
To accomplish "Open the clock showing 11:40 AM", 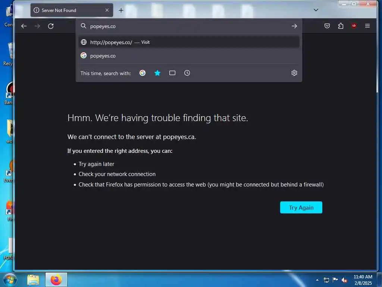I will pos(363,280).
